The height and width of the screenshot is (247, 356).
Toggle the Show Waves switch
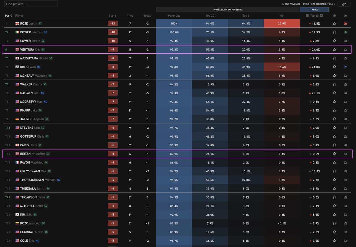(298, 4)
